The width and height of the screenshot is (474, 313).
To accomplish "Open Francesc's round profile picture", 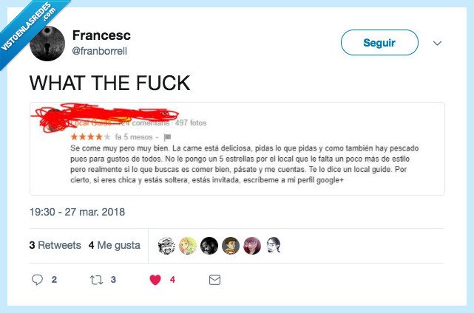I will tap(47, 44).
